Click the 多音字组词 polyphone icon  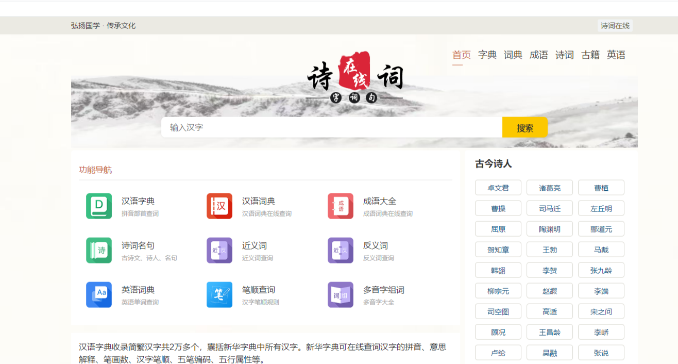pyautogui.click(x=341, y=294)
